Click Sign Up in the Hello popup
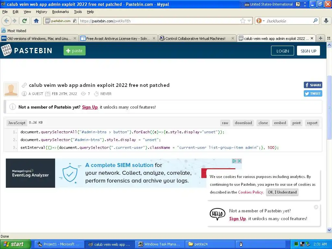This screenshot has height=249, width=332. tap(237, 219)
